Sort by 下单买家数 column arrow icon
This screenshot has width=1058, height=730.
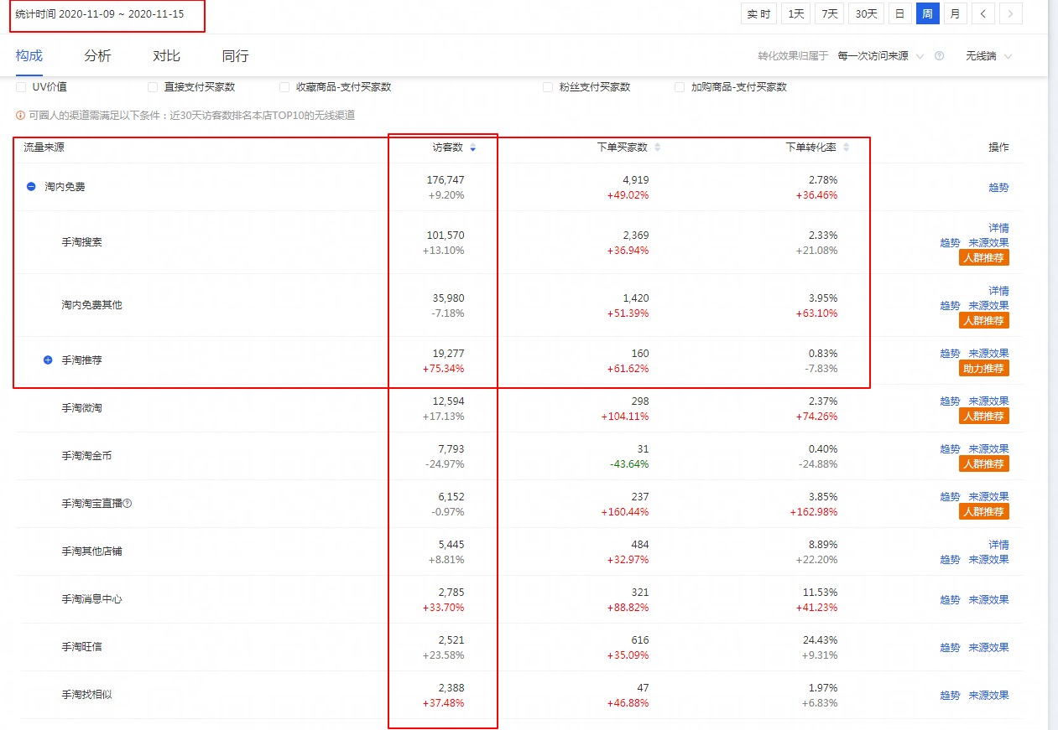[657, 148]
